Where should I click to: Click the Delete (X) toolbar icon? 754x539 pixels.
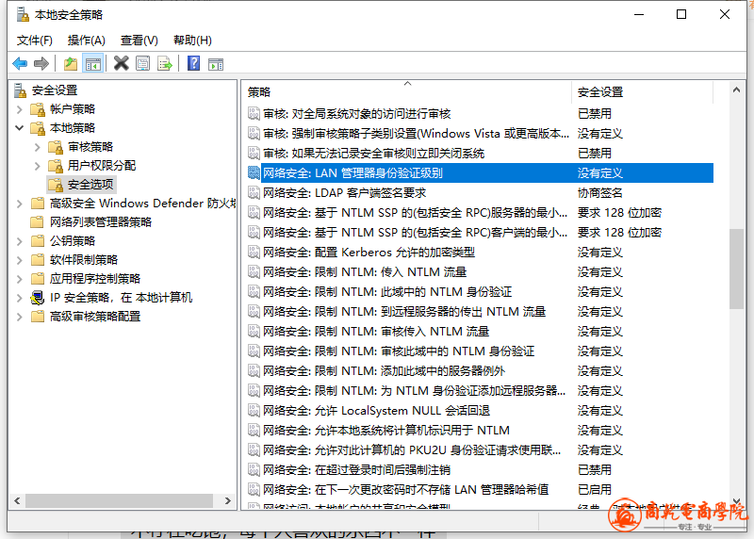coord(122,63)
